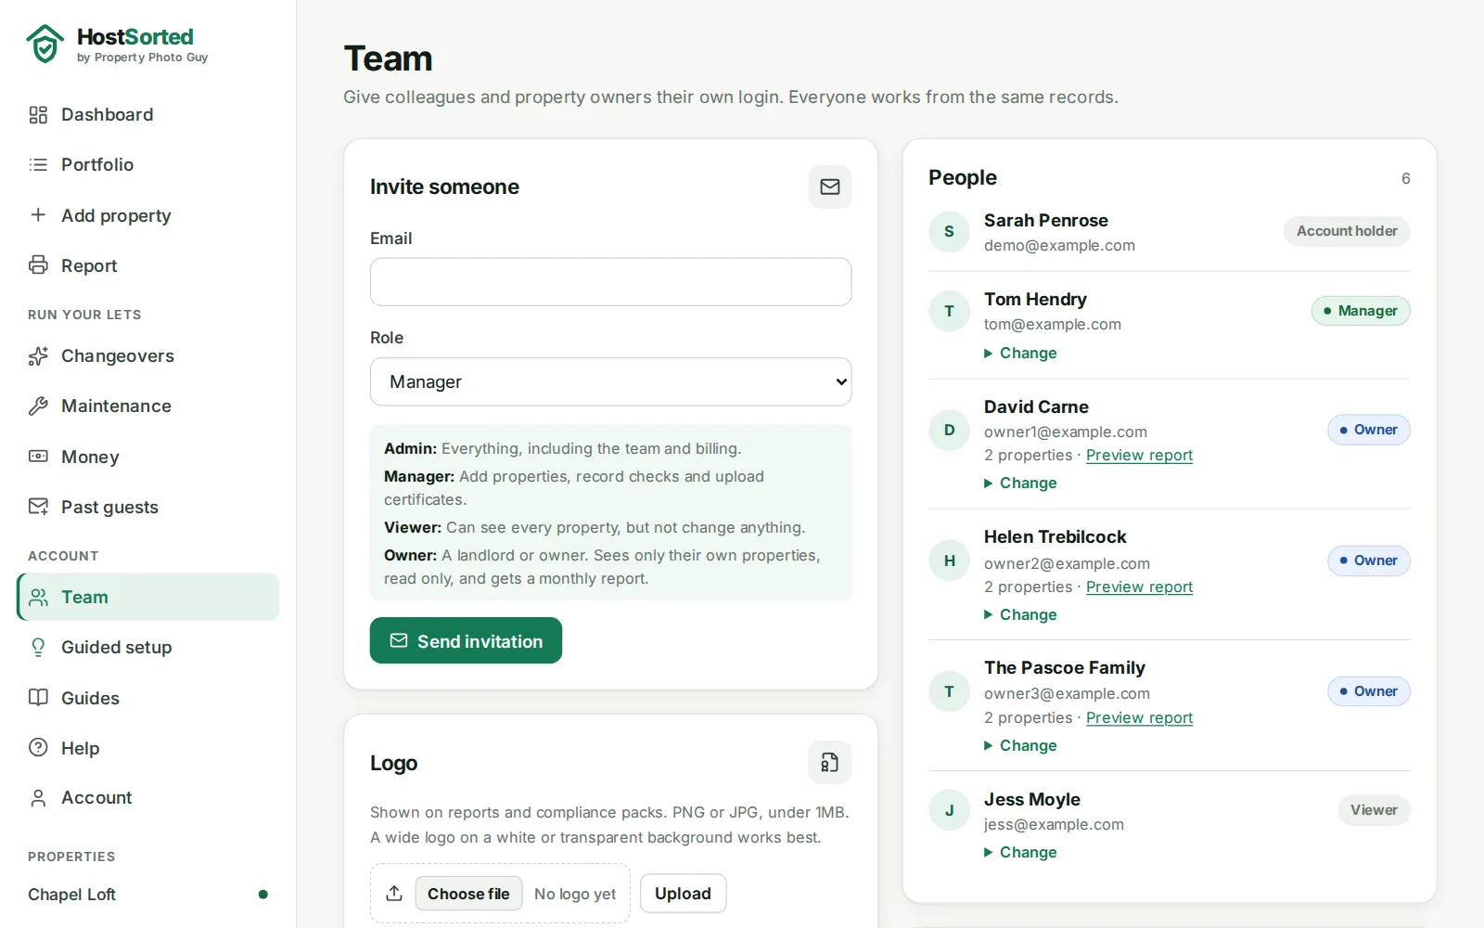The image size is (1484, 928).
Task: Click the Choose file button
Action: click(x=468, y=894)
